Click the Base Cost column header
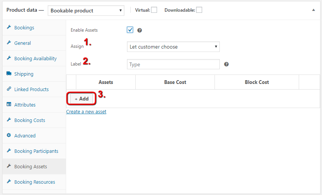Viewport: 322px width, 195px height. point(175,82)
